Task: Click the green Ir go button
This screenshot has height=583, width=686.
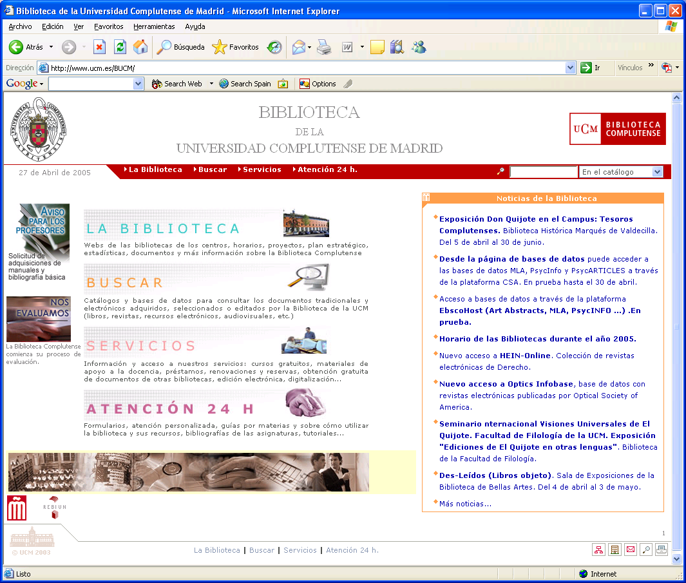Action: [x=591, y=68]
